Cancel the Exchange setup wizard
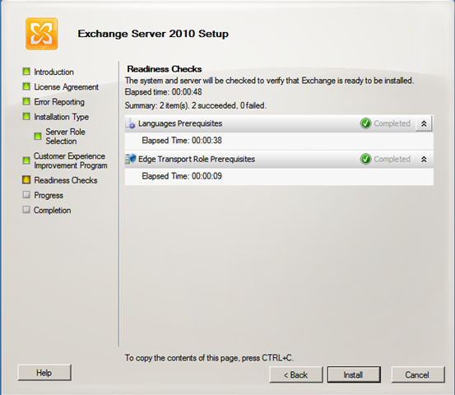This screenshot has width=455, height=395. coord(418,374)
